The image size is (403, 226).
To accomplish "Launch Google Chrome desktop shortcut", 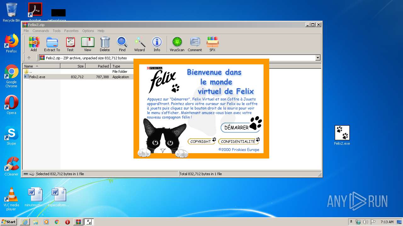I will [11, 76].
